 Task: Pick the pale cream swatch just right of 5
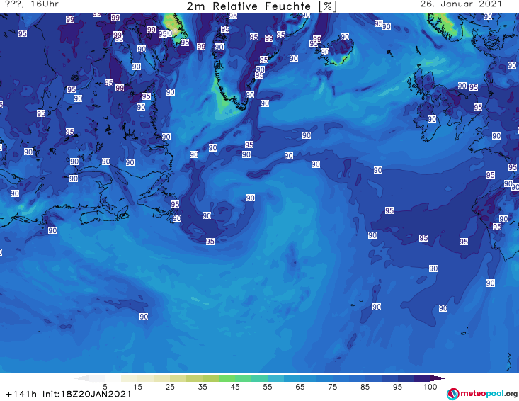click(113, 378)
